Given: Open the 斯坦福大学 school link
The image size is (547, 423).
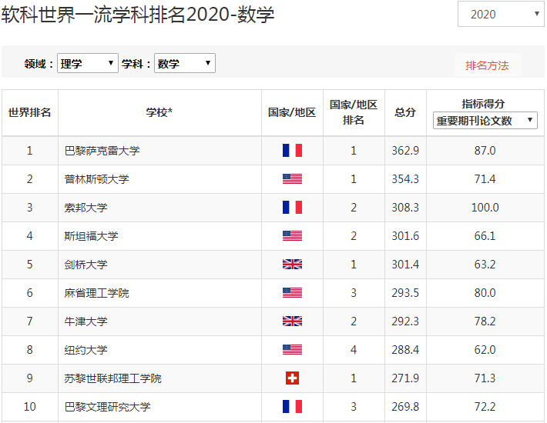Looking at the screenshot, I should click(x=91, y=236).
